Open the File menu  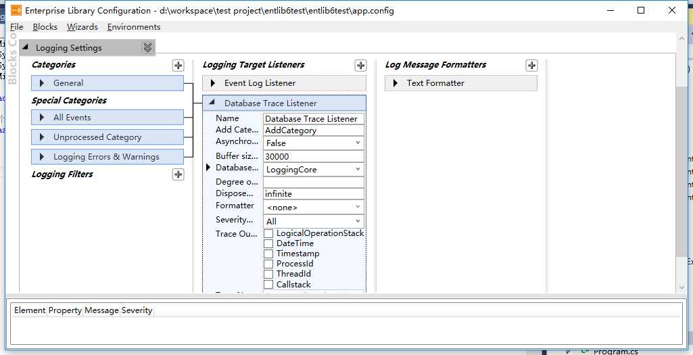16,26
